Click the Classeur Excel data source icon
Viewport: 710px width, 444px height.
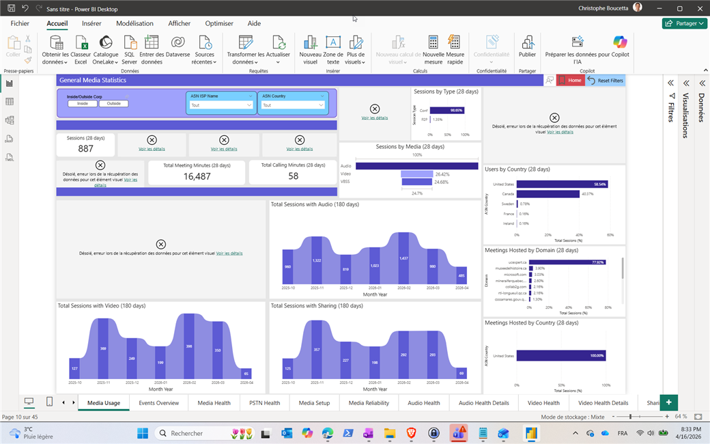pyautogui.click(x=81, y=43)
